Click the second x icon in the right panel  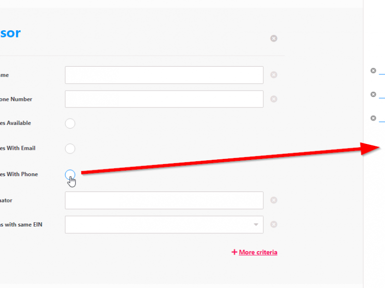(x=373, y=95)
